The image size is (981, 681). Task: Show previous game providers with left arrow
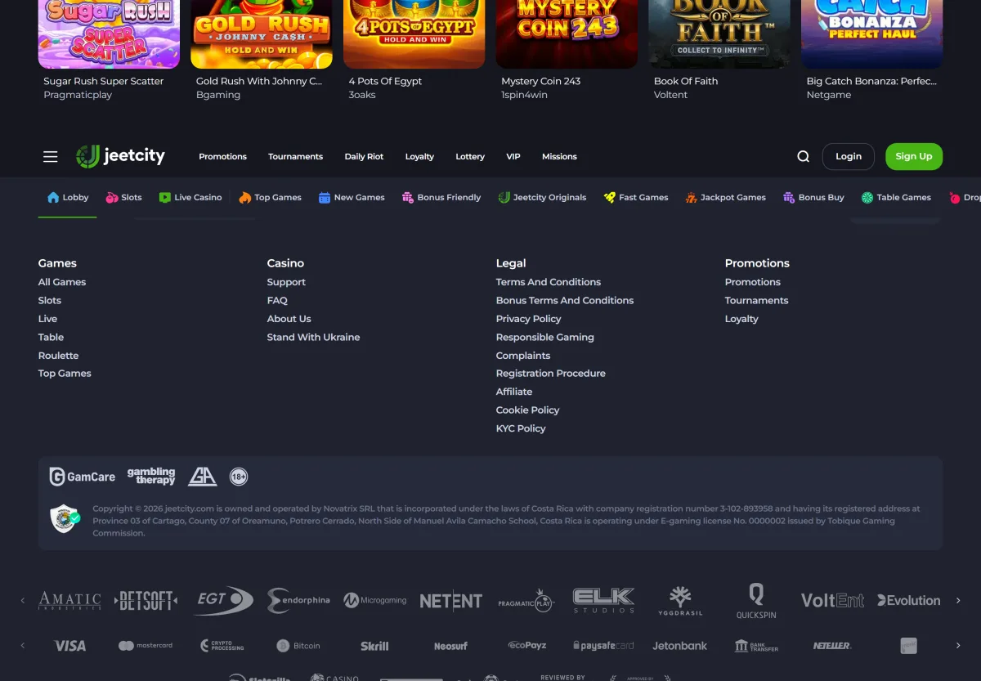[23, 601]
